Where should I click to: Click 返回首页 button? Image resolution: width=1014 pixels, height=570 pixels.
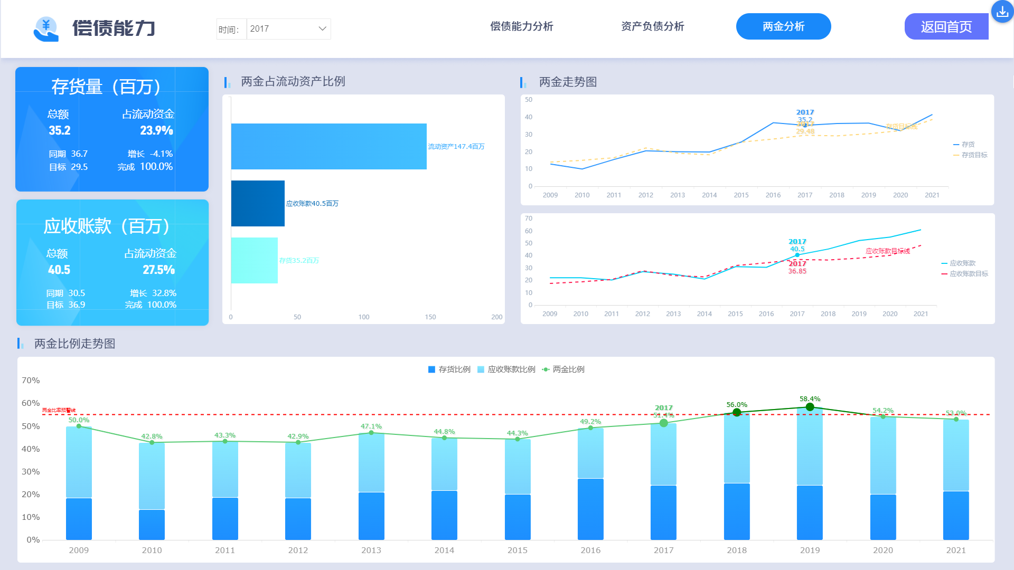pos(946,27)
